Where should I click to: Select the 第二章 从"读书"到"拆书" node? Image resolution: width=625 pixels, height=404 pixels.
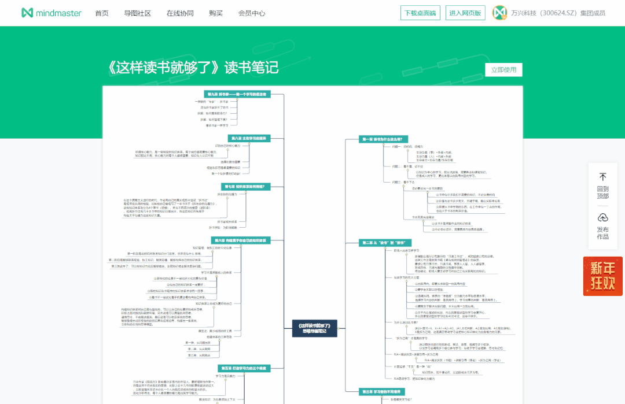385,242
